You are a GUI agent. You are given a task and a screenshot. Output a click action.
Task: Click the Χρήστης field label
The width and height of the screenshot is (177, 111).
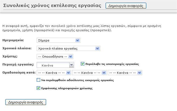10,57
